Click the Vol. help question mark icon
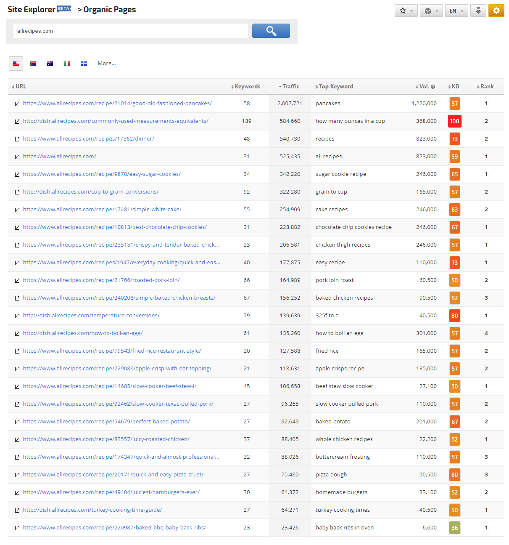This screenshot has width=509, height=545. pyautogui.click(x=433, y=87)
